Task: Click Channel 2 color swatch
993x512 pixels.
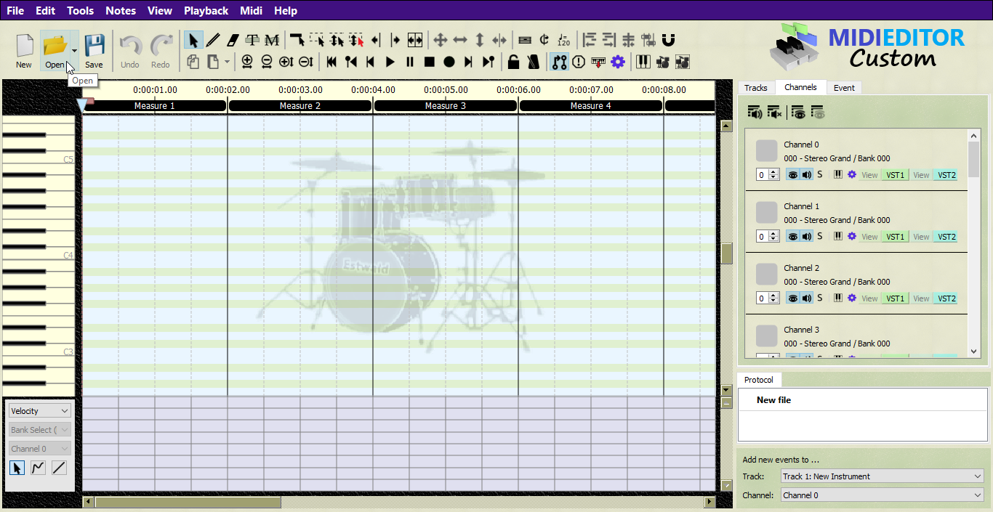Action: coord(767,275)
